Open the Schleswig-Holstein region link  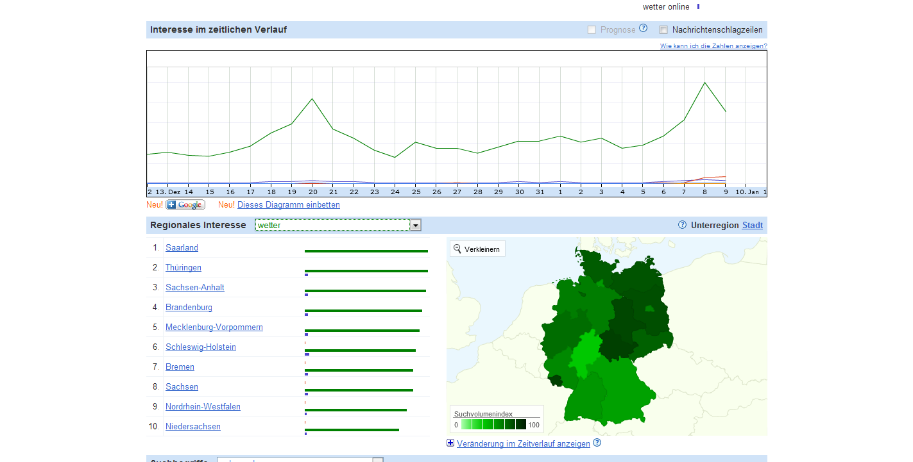(x=201, y=347)
